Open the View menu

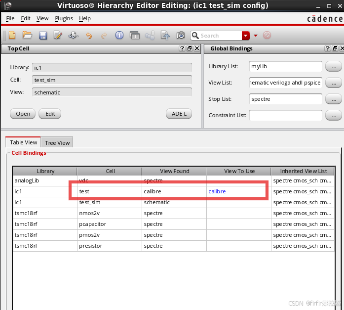coord(42,18)
